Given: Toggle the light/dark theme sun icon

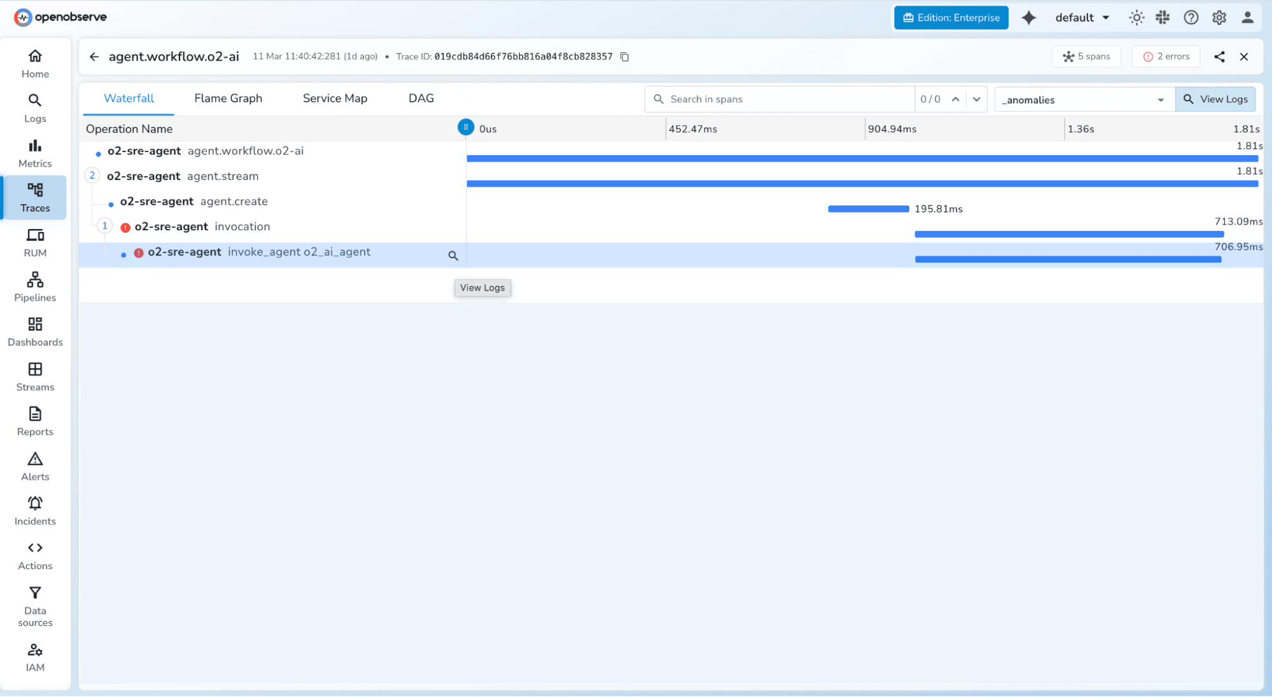Looking at the screenshot, I should pos(1136,18).
